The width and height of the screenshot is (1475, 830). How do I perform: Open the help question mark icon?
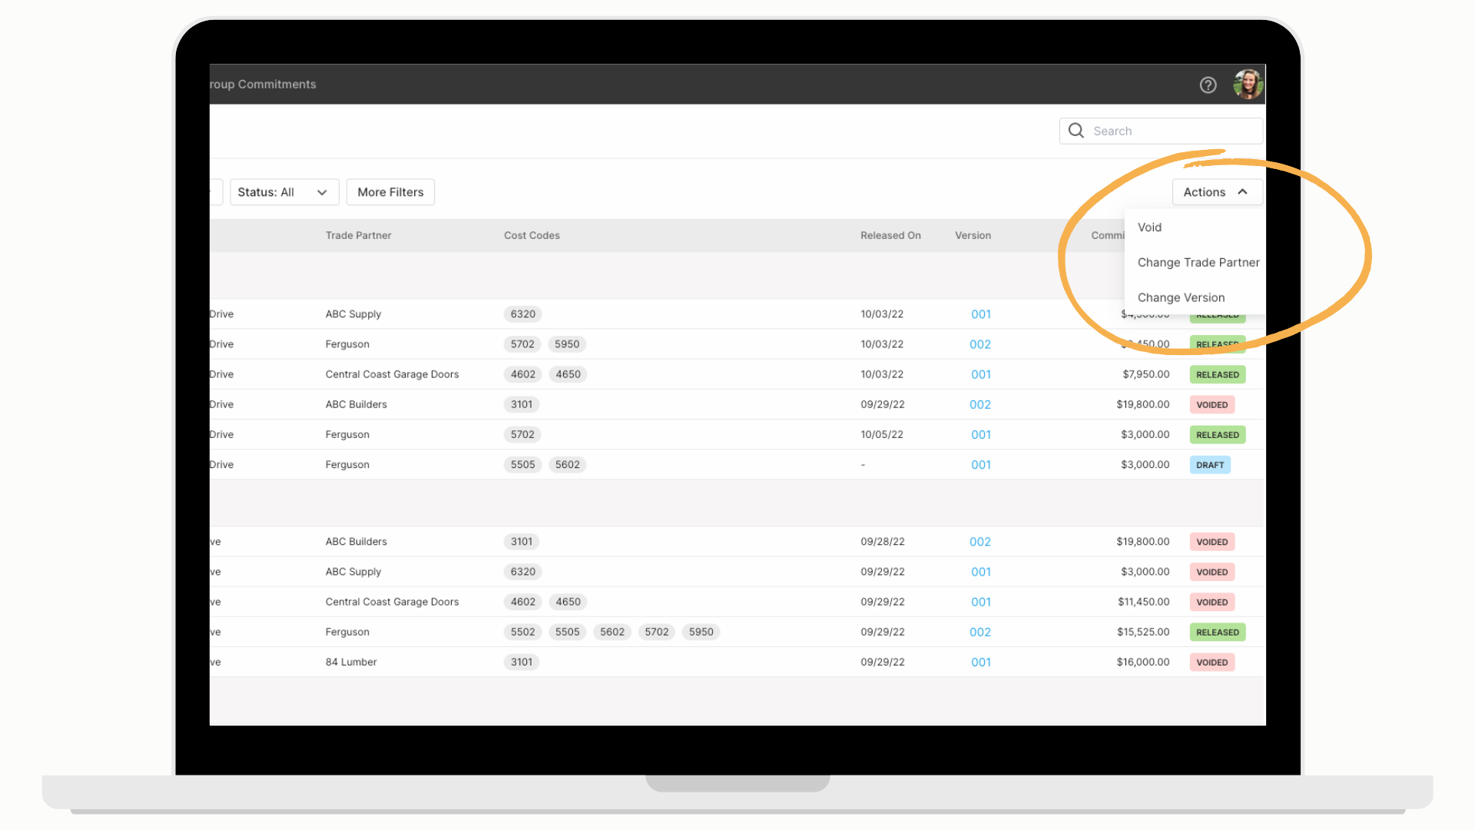pyautogui.click(x=1208, y=85)
